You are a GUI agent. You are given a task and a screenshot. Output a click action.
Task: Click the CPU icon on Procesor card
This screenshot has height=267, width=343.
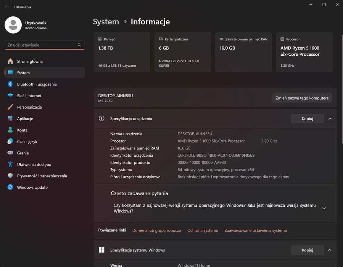(x=282, y=39)
